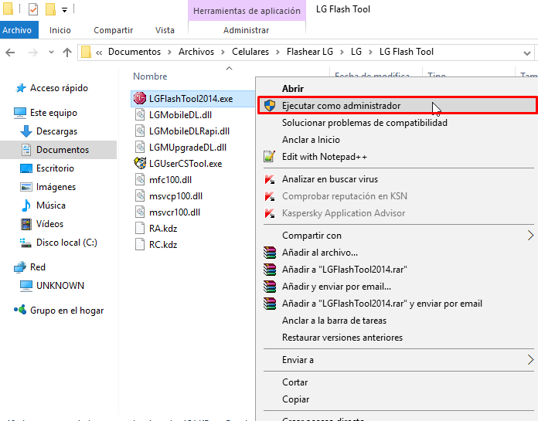Click the LGFlashTool2014.exe LG logo icon
This screenshot has width=538, height=421.
[140, 98]
